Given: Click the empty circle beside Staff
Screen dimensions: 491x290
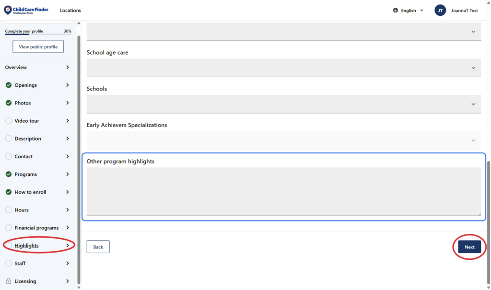Looking at the screenshot, I should click(9, 263).
